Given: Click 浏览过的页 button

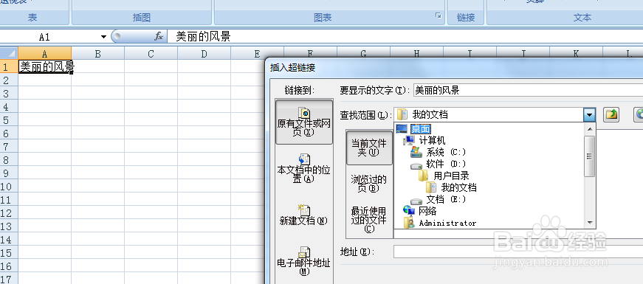Looking at the screenshot, I should (369, 184).
